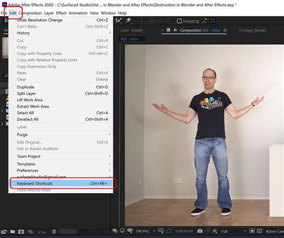
Task: Click Always Preview This View icon
Action: click(115, 231)
